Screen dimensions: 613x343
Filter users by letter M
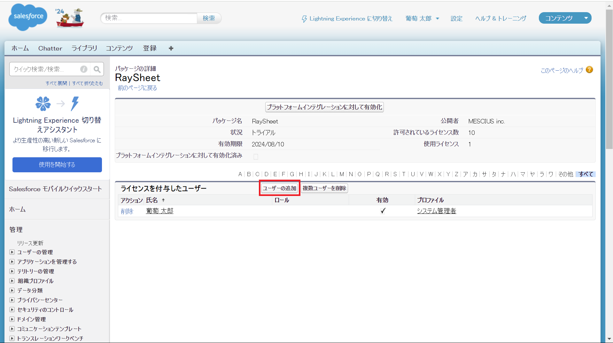342,174
